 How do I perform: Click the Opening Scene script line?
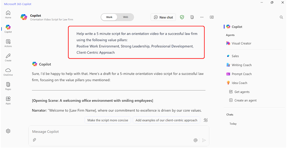click(93, 101)
